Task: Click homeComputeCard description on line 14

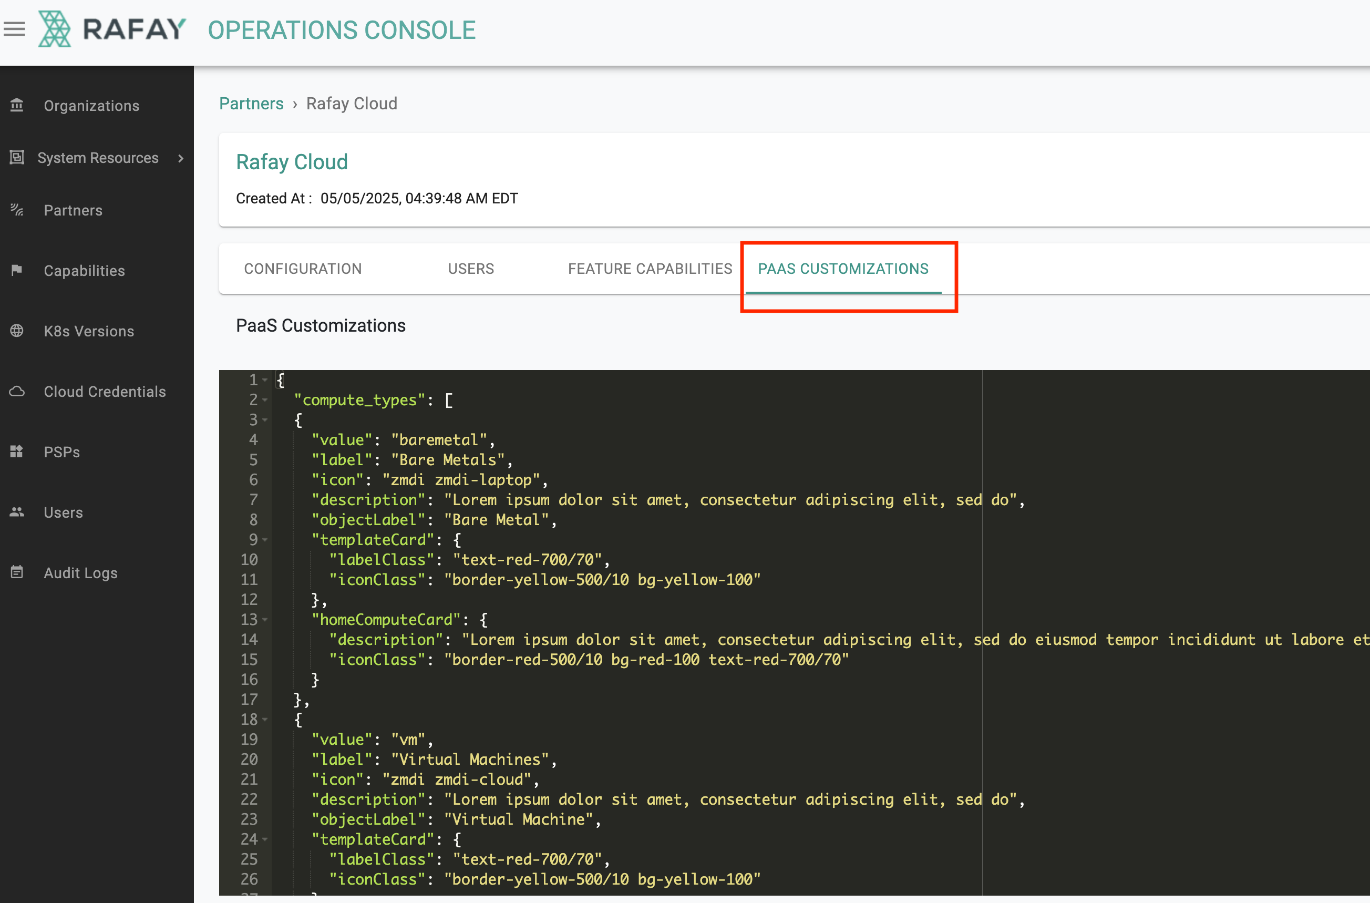Action: (915, 640)
